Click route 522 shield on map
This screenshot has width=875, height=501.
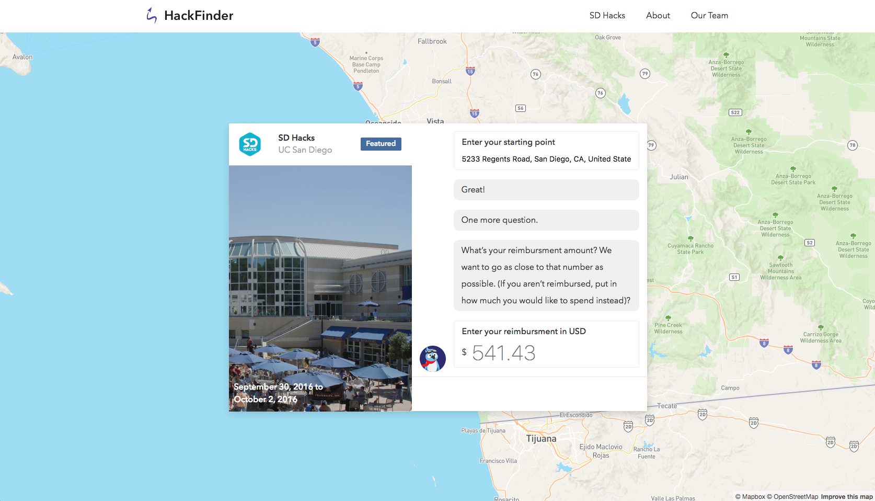click(735, 112)
